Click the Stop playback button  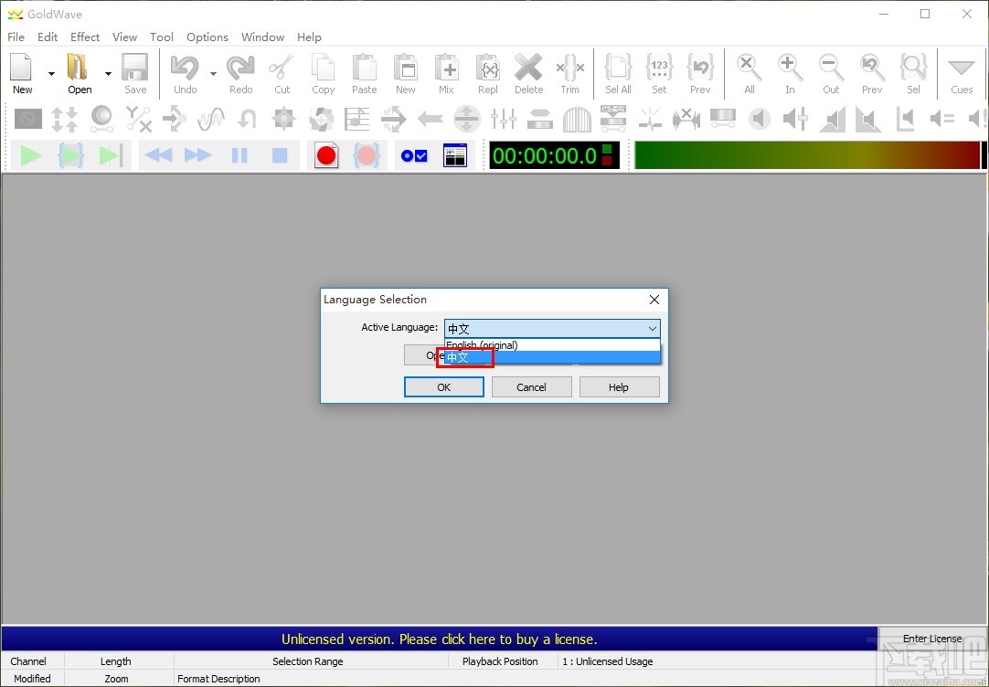[x=280, y=155]
